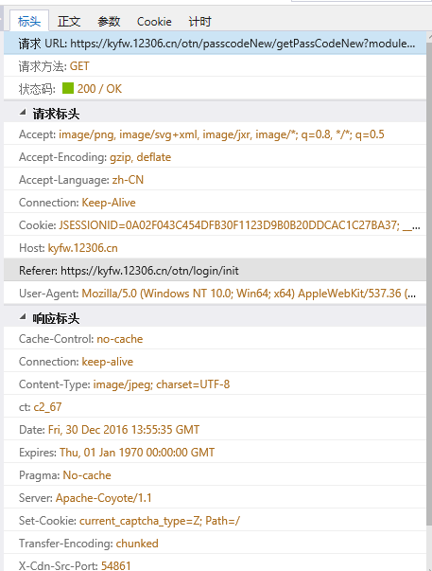Click the vertical scrollbar of headers panel
This screenshot has height=571, width=432.
click(x=429, y=284)
